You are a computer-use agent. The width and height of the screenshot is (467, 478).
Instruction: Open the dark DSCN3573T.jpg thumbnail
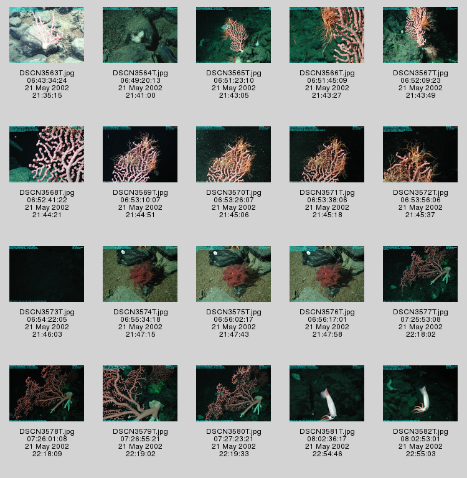47,274
